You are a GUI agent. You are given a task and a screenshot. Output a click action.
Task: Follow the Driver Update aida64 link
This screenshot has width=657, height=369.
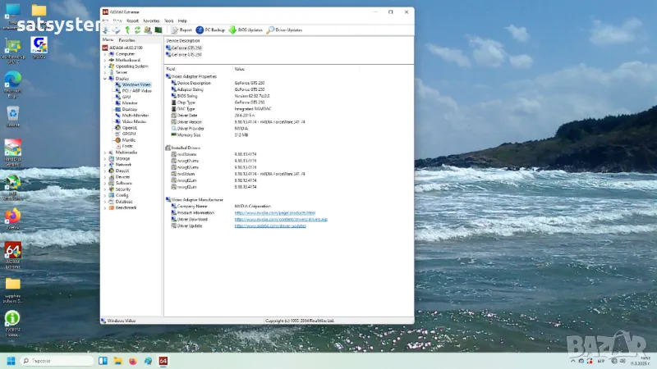pos(270,225)
